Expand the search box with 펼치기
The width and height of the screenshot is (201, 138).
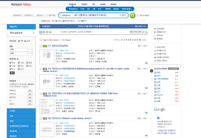point(123,15)
